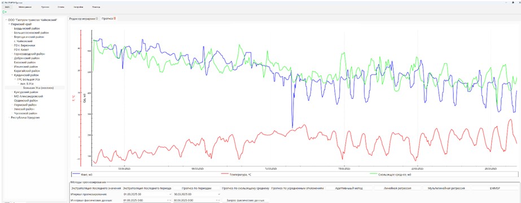This screenshot has width=521, height=203.
Task: Expand the Республика Удмуртия node
Action: pos(9,117)
